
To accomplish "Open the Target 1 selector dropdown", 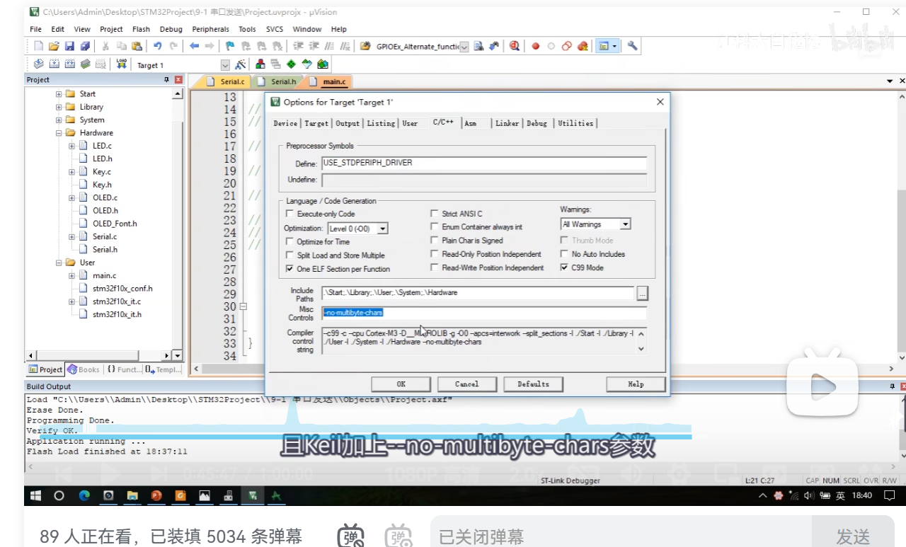I will tap(225, 65).
